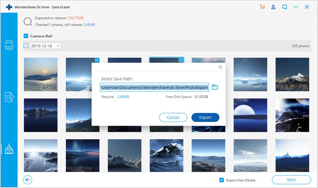Go back with the arrow button
The height and width of the screenshot is (188, 318).
pyautogui.click(x=28, y=180)
